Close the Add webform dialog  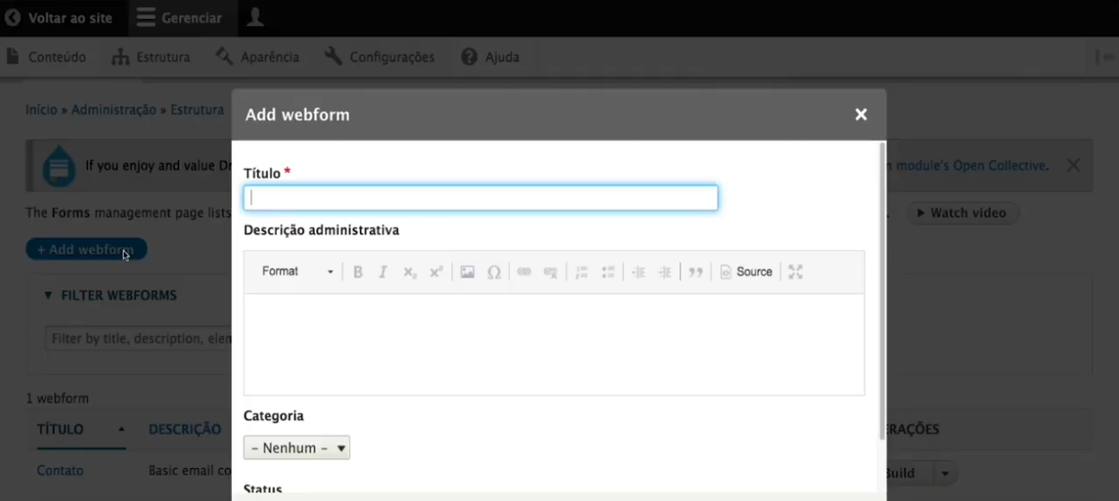[x=861, y=115]
